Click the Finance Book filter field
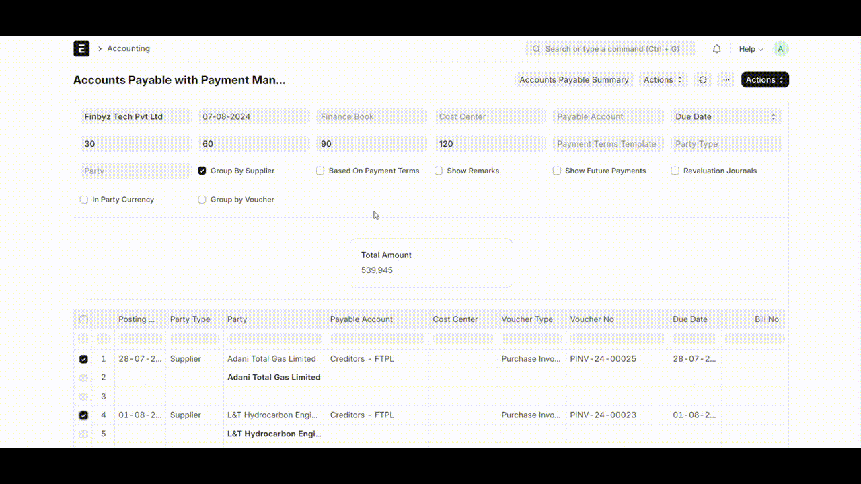 372,116
